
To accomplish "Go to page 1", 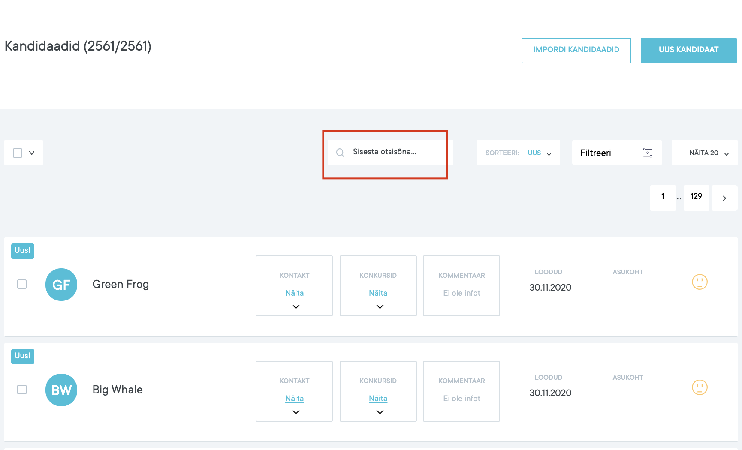I will [663, 197].
